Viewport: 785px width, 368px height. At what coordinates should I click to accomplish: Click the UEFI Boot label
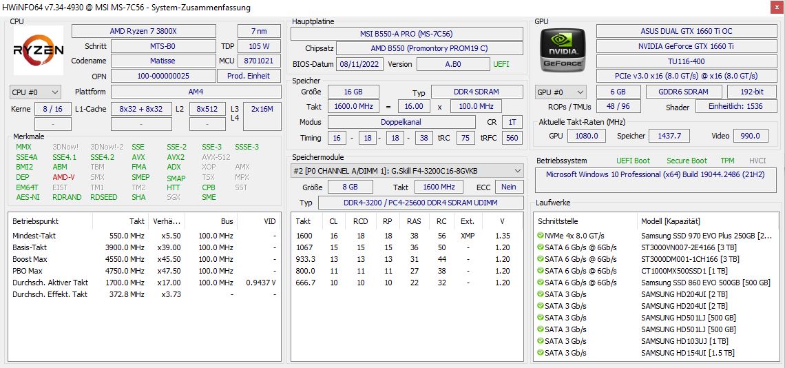point(634,161)
